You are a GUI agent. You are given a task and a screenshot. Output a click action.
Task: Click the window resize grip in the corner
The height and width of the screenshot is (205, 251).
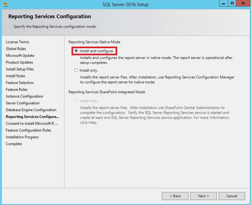[248, 203]
